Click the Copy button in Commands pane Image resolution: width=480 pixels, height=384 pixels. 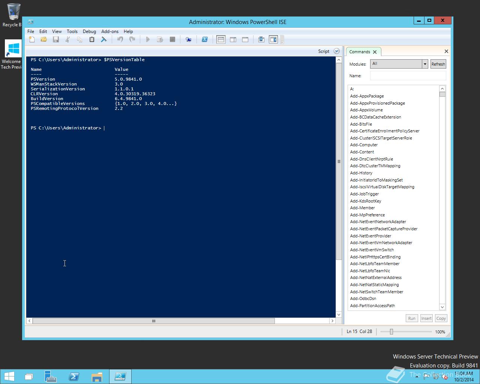click(x=441, y=318)
